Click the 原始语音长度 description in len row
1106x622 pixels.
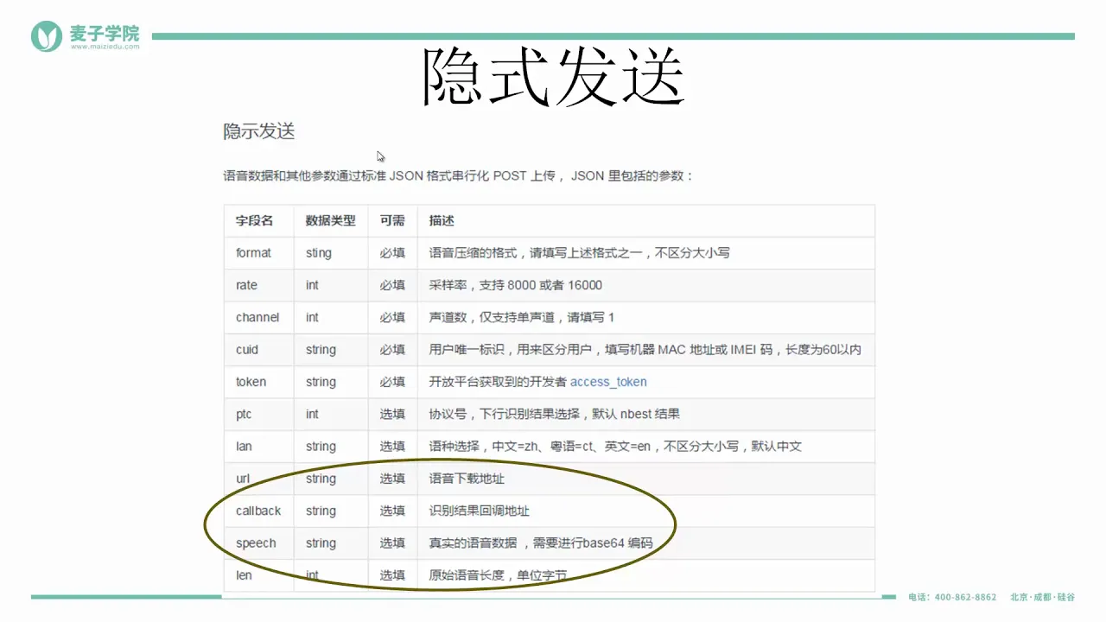click(498, 575)
